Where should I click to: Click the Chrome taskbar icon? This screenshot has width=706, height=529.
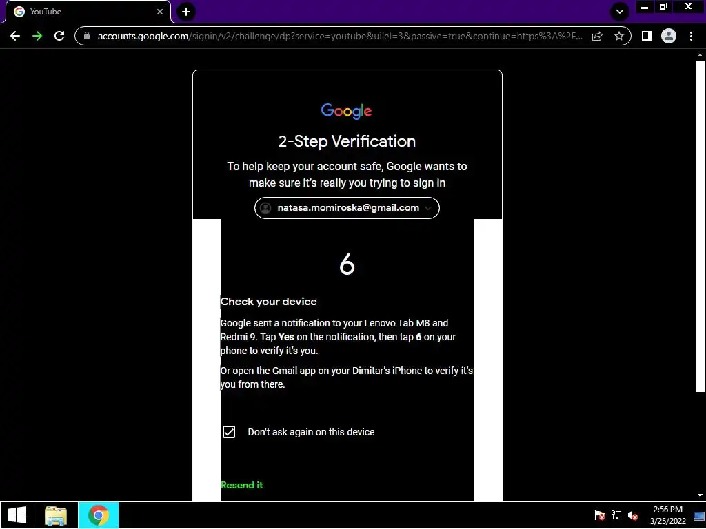point(99,515)
